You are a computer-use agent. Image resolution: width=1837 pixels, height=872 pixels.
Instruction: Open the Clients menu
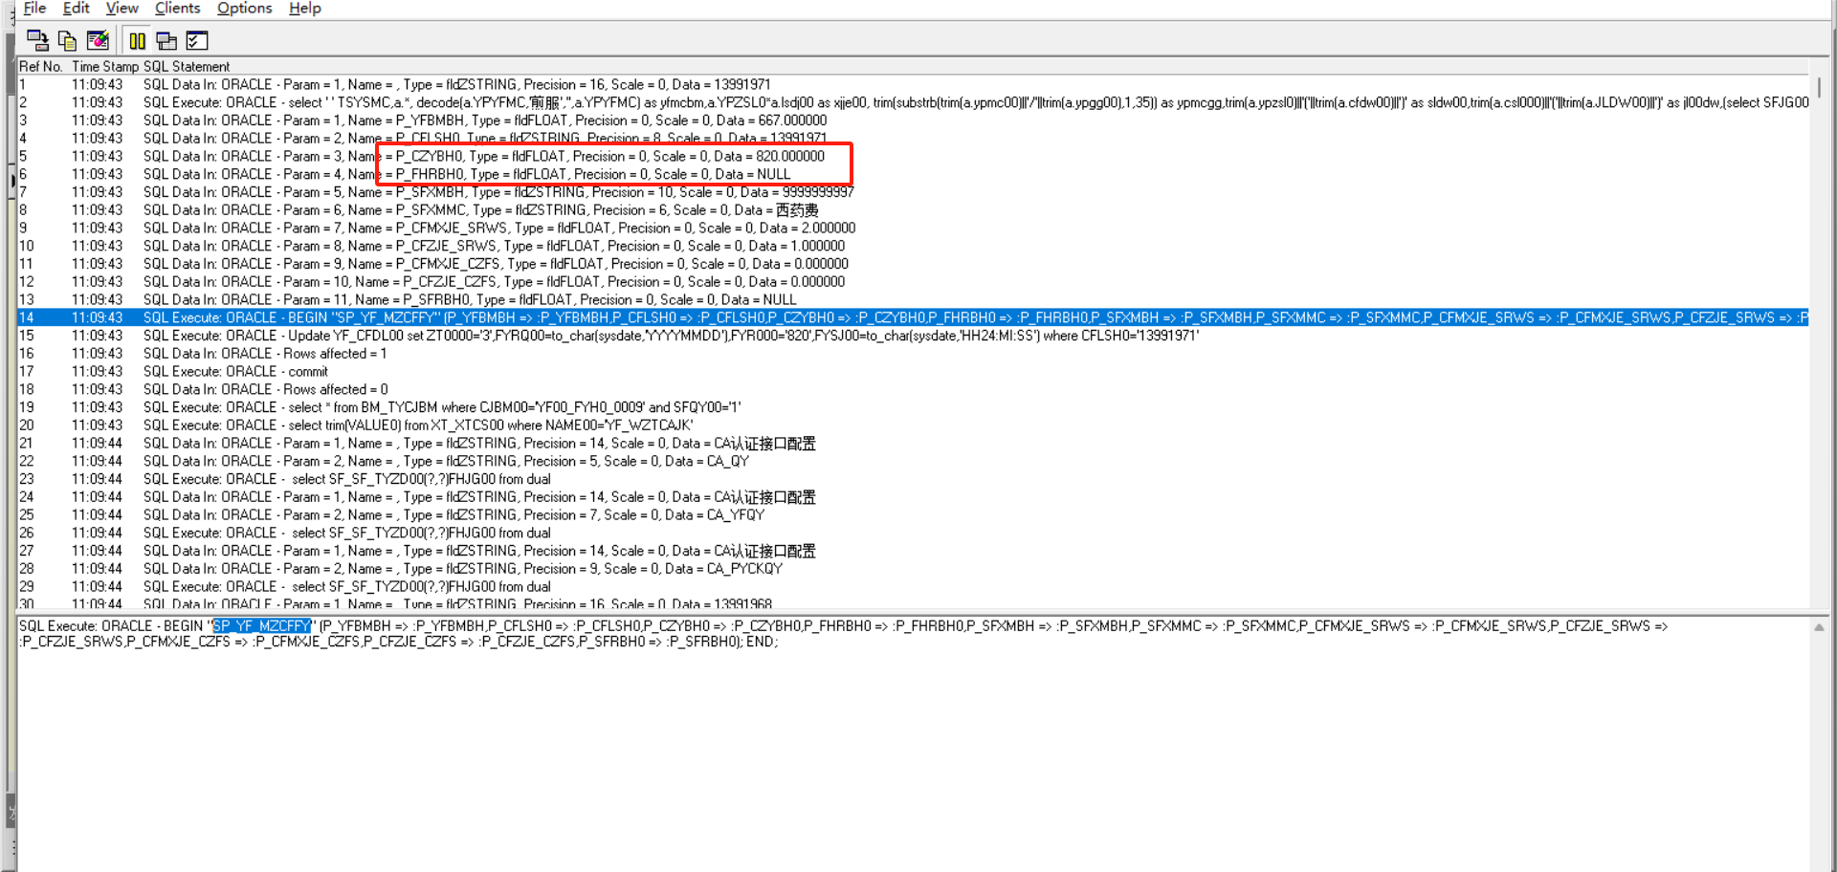point(177,9)
